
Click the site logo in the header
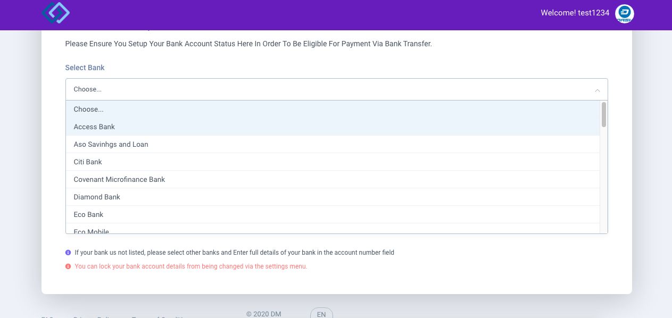click(56, 13)
